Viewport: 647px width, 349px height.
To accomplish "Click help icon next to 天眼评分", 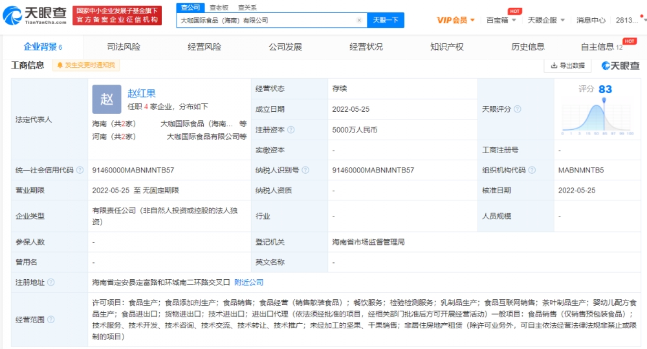I will (518, 109).
